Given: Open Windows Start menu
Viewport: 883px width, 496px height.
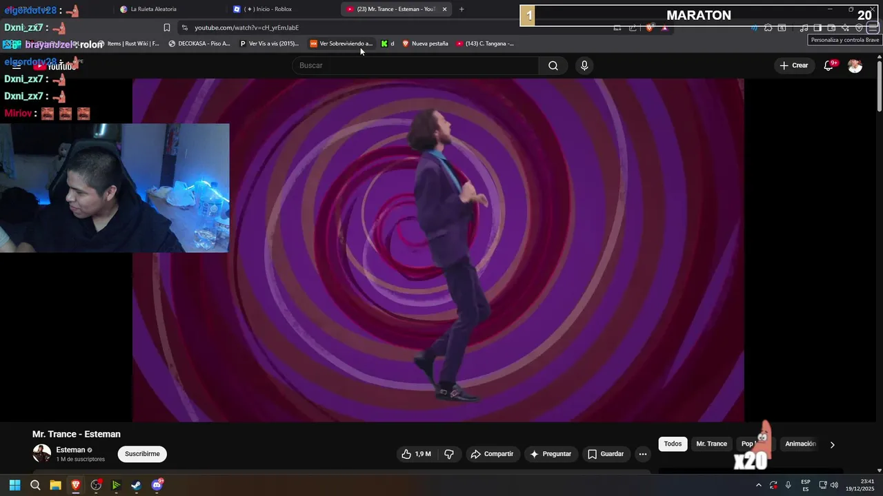Looking at the screenshot, I should pyautogui.click(x=15, y=485).
